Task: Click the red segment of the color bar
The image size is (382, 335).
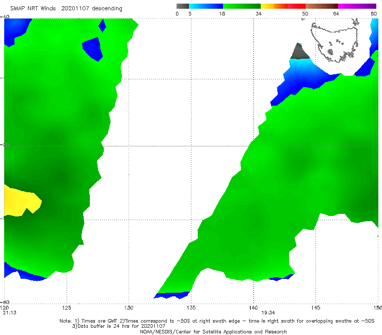Action: 297,6
